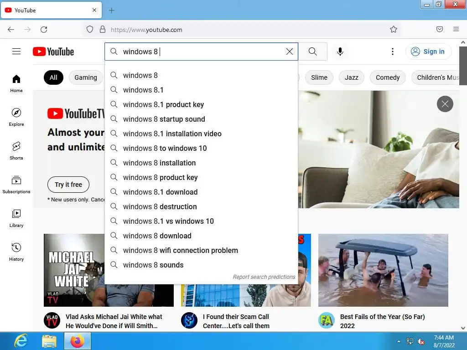
Task: Open Subscriptions in the sidebar
Action: click(x=16, y=185)
